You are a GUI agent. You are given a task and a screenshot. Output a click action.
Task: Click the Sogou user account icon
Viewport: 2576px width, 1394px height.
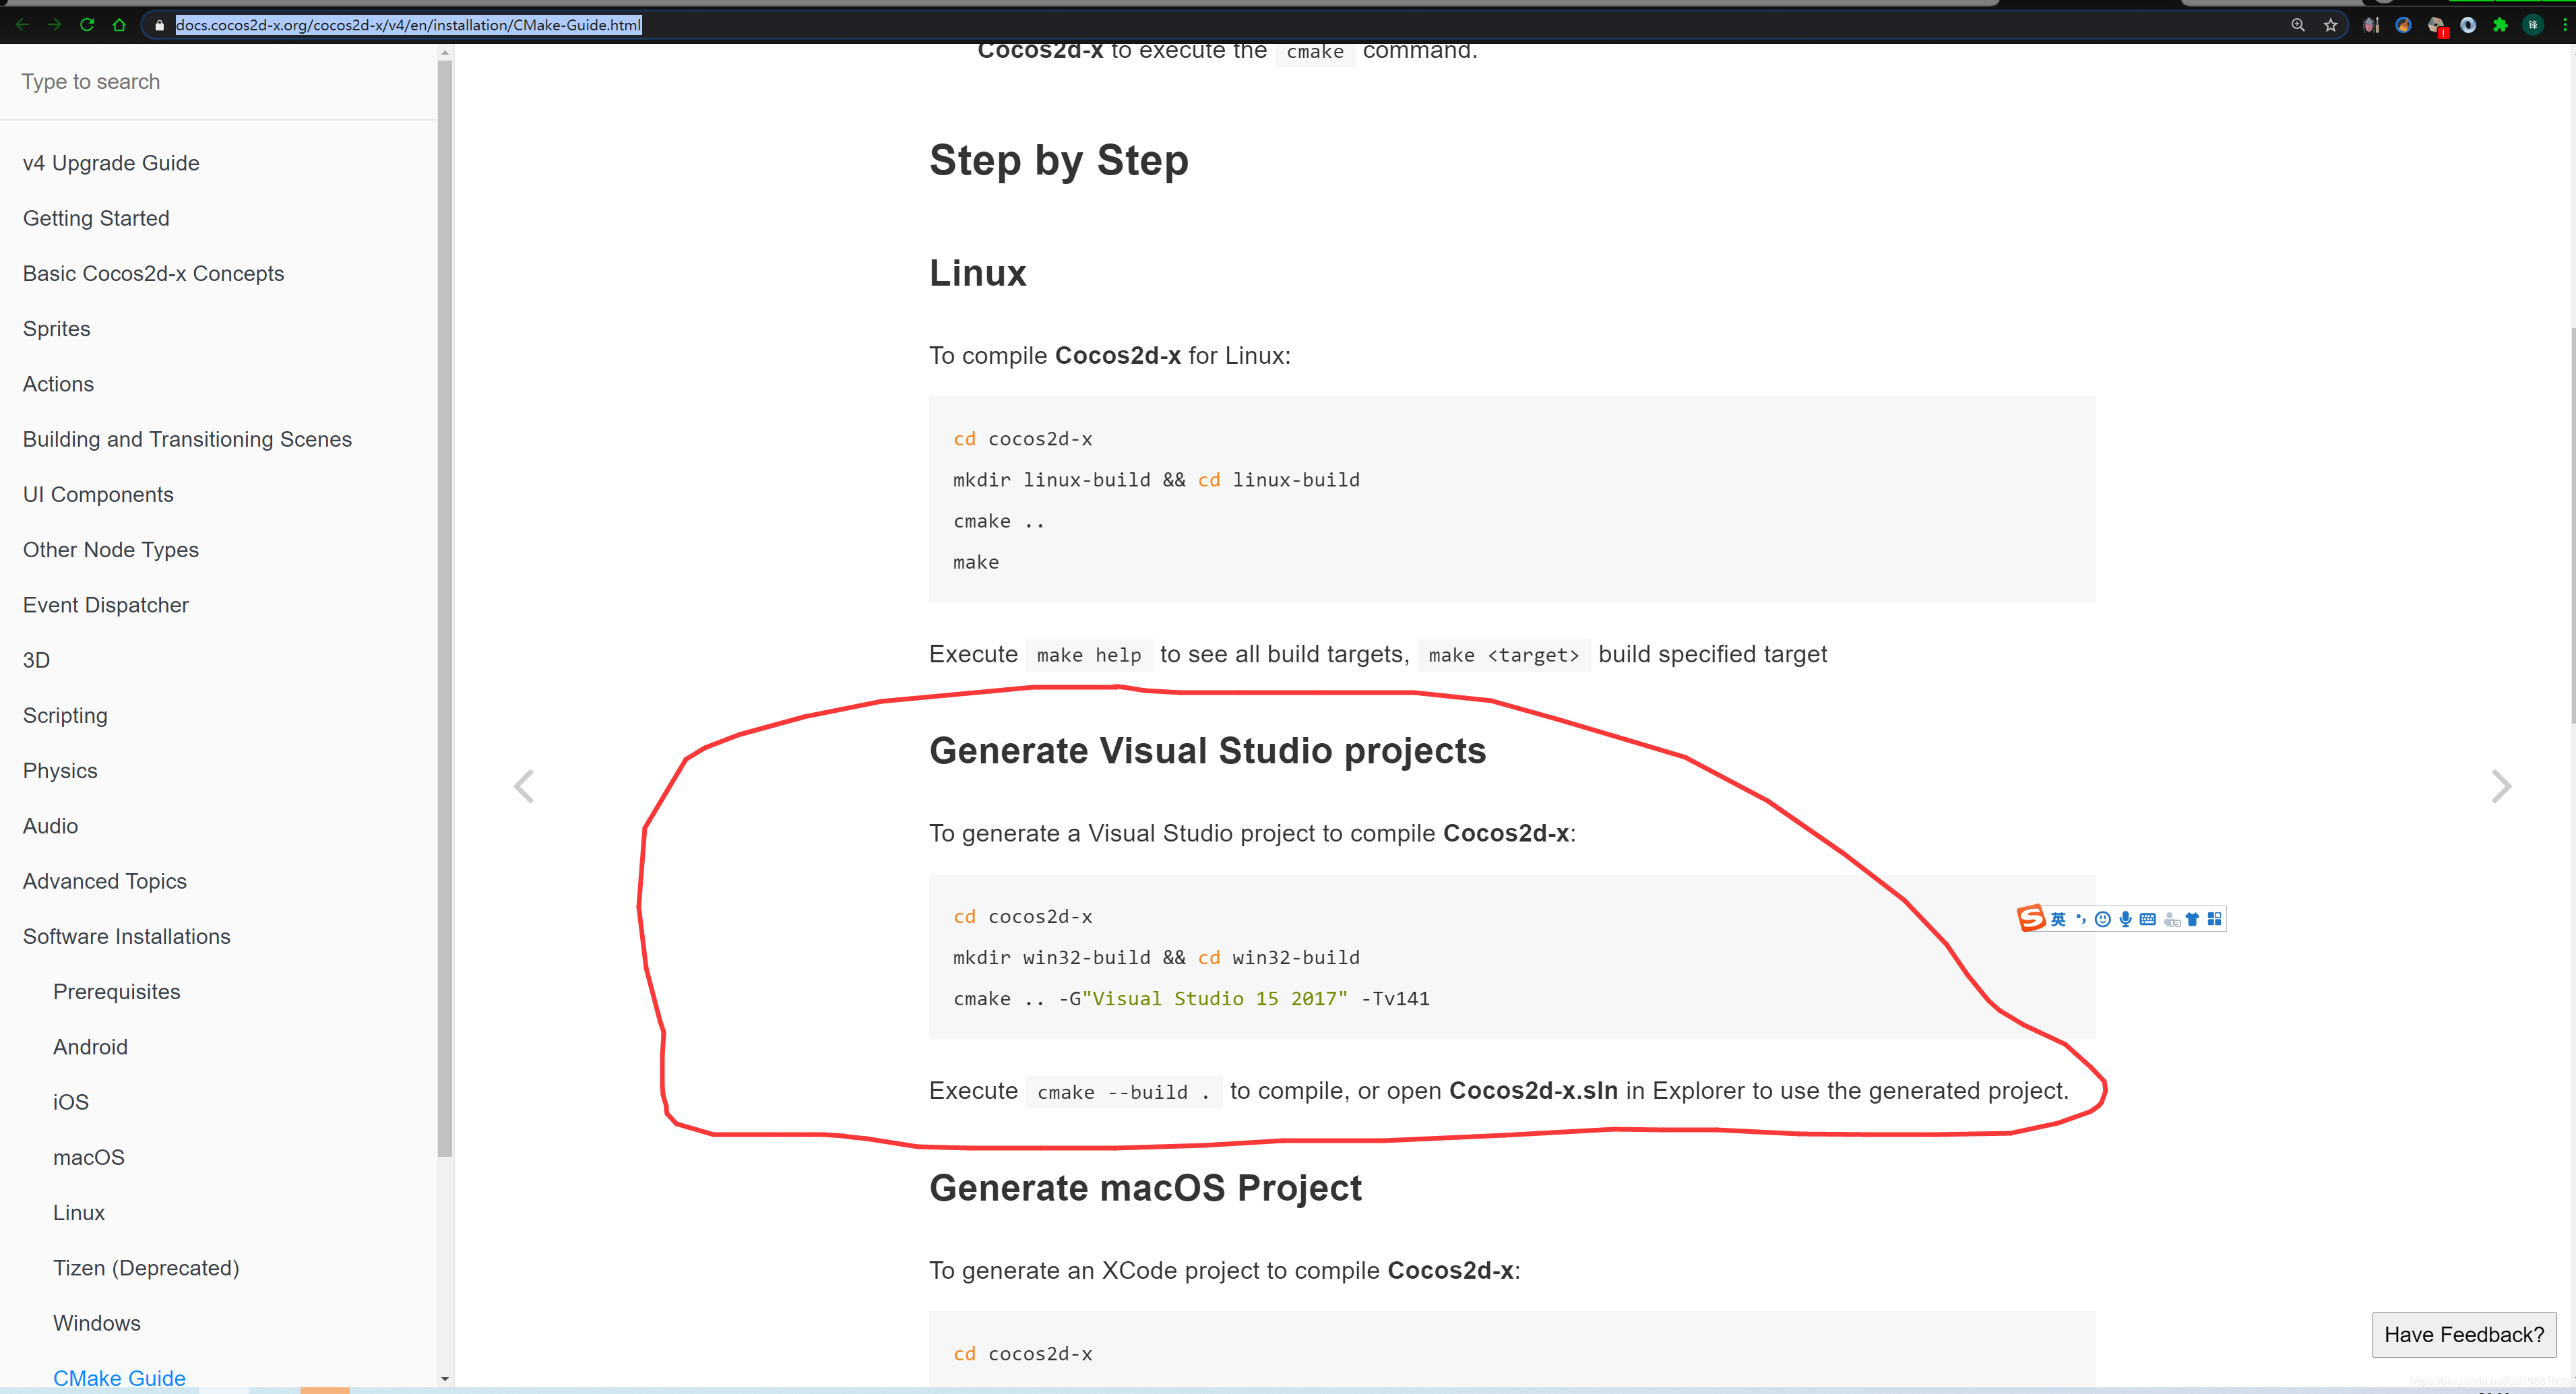tap(2171, 919)
